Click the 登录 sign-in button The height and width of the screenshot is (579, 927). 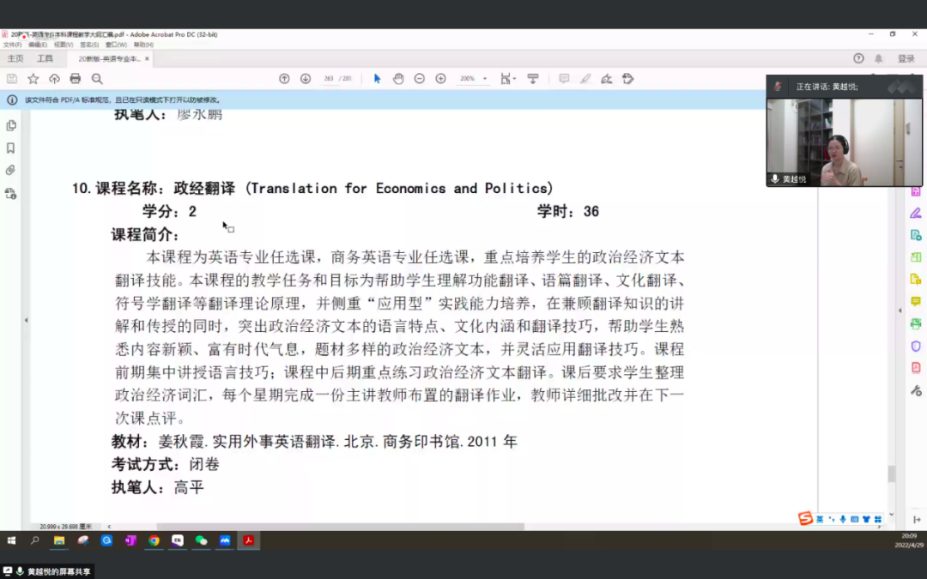[x=906, y=58]
